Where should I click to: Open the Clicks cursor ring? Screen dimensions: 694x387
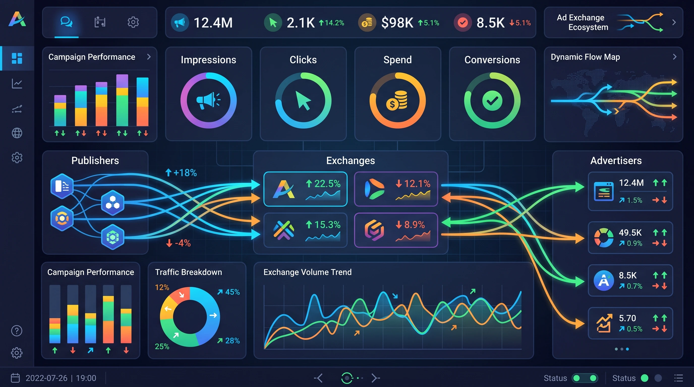[x=303, y=100]
